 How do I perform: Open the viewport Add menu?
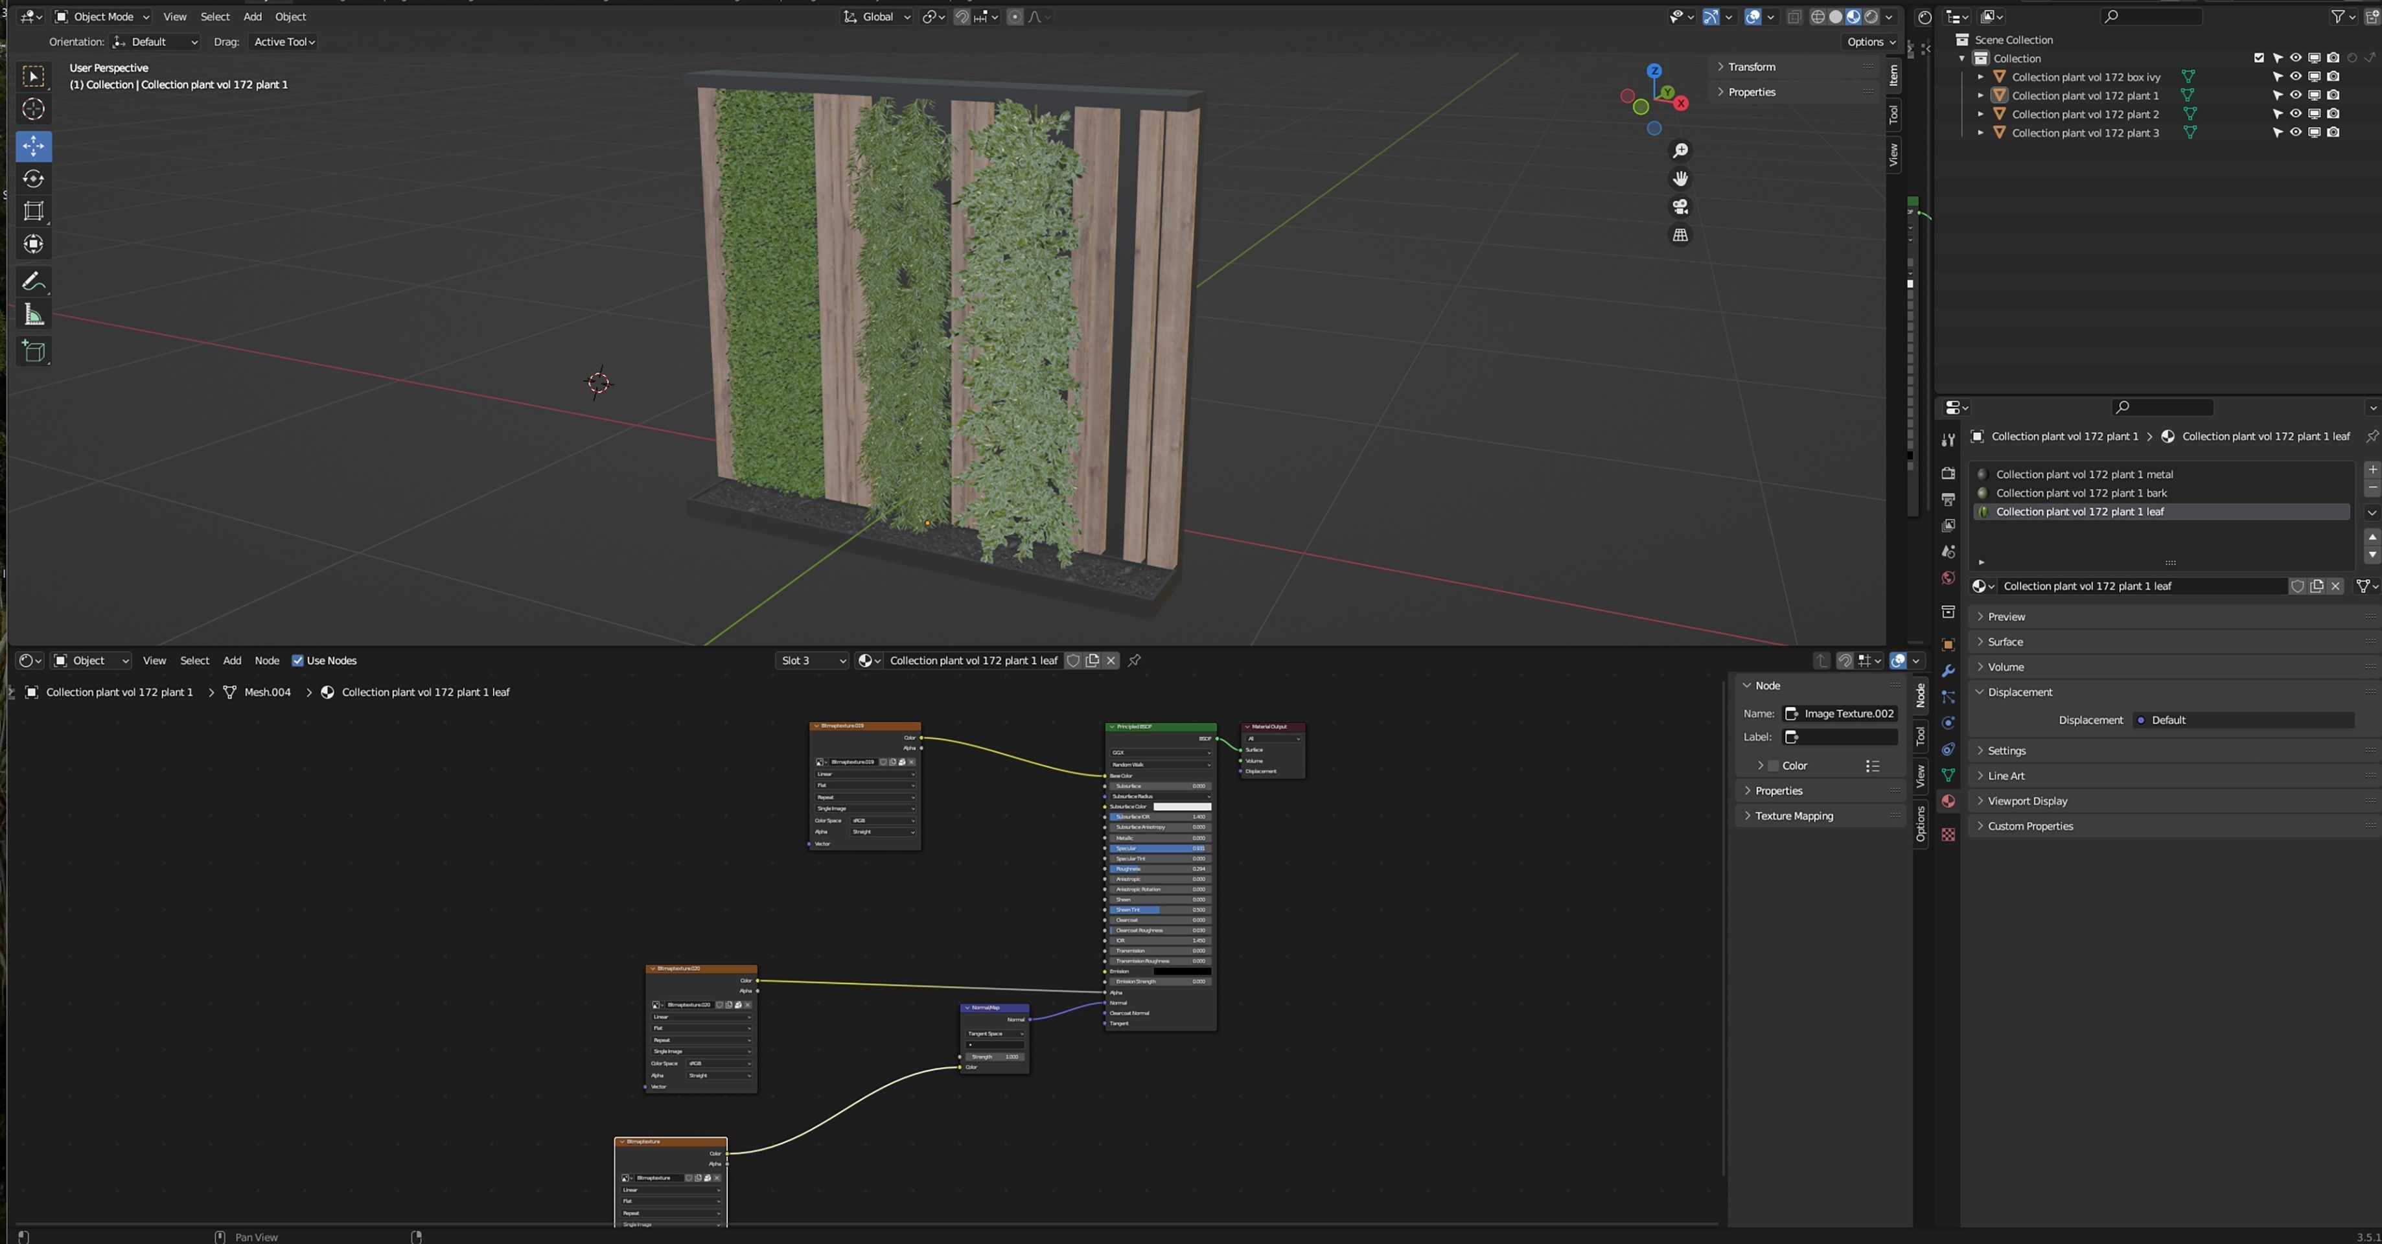pyautogui.click(x=253, y=17)
